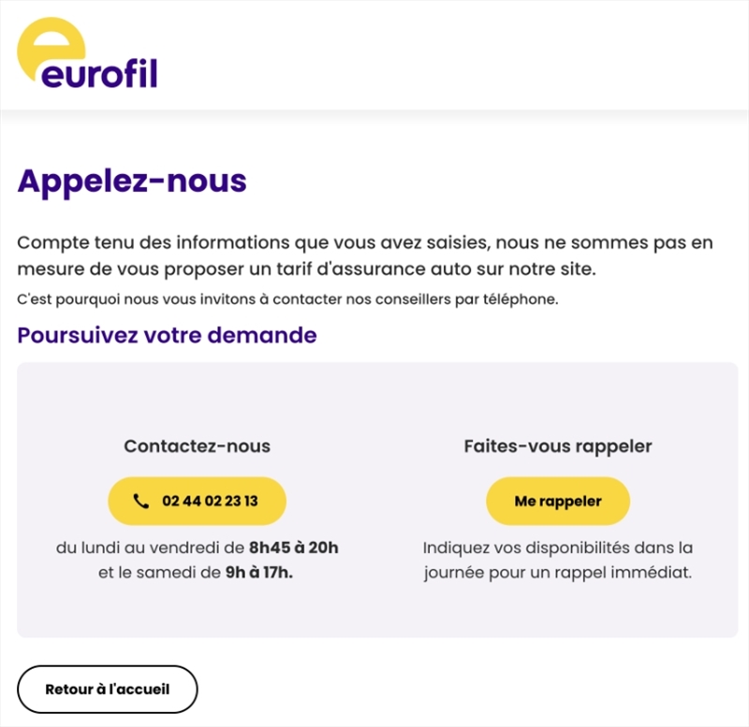Screen dimensions: 749x727
Task: Click the Indiquez vos disponibilités description
Action: [557, 560]
